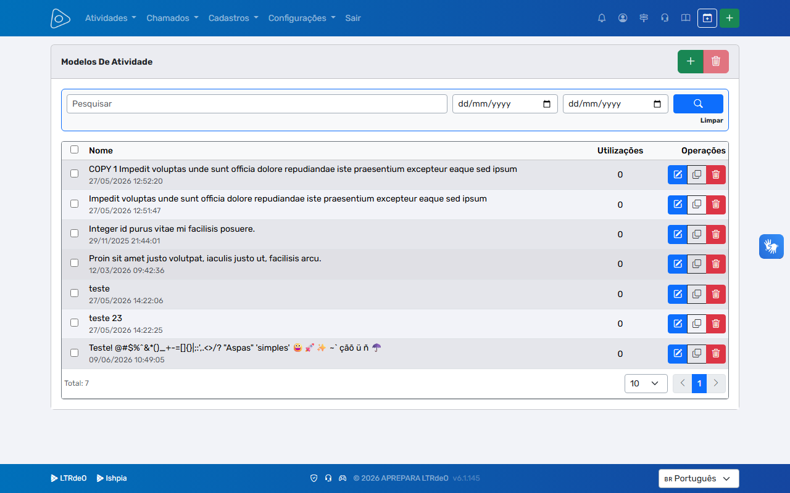Open the Atividades menu
The height and width of the screenshot is (493, 790).
(110, 18)
